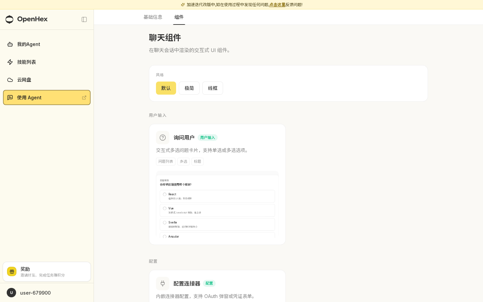Image resolution: width=483 pixels, height=302 pixels.
Task: Click the 用户输入 section header
Action: click(x=158, y=115)
